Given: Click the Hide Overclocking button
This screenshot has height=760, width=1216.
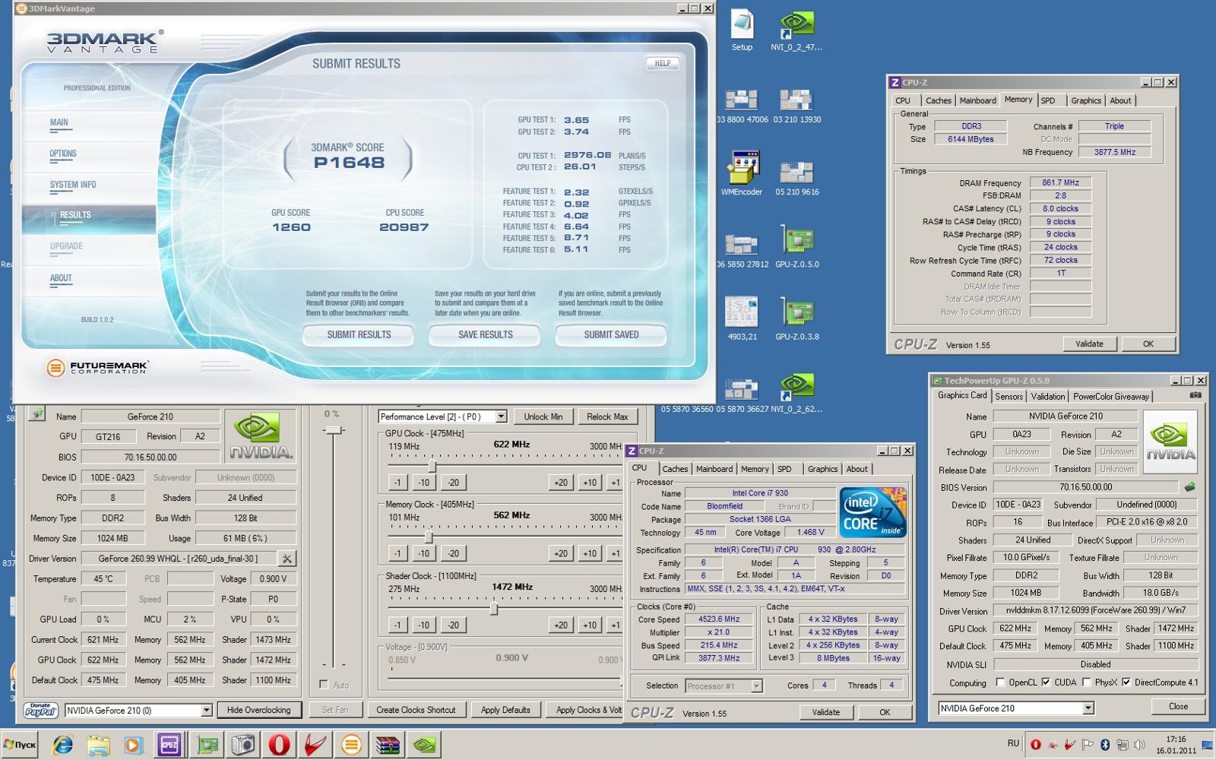Looking at the screenshot, I should click(x=258, y=710).
